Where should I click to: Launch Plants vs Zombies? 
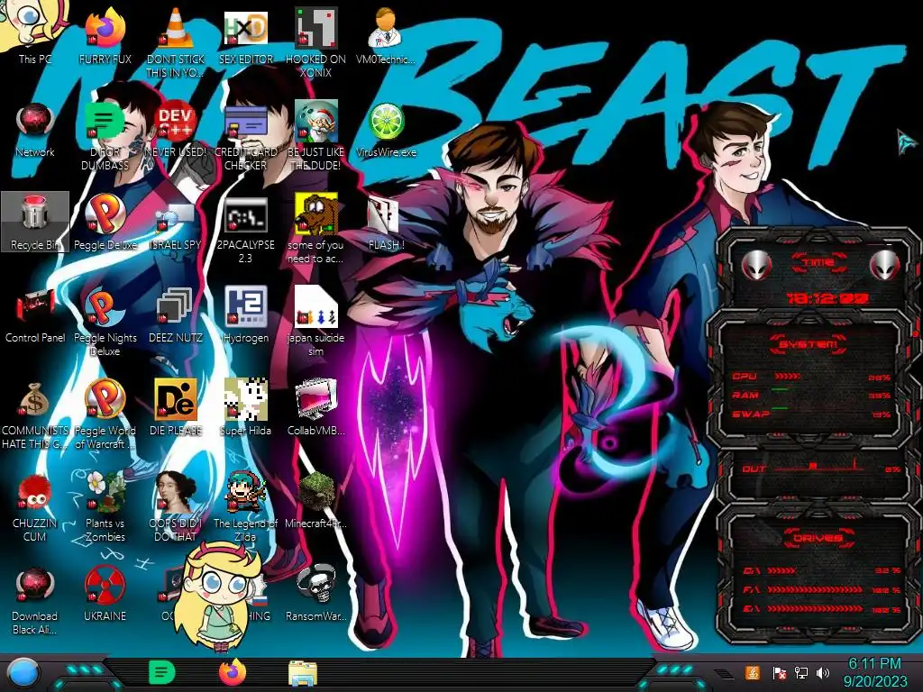tap(105, 507)
